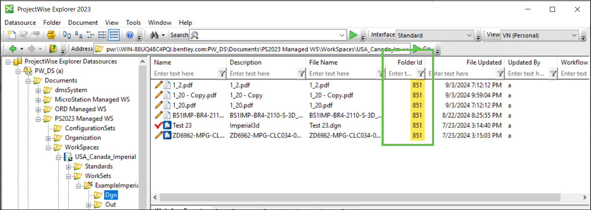Sort by the Description column header
The width and height of the screenshot is (591, 210).
pos(266,62)
